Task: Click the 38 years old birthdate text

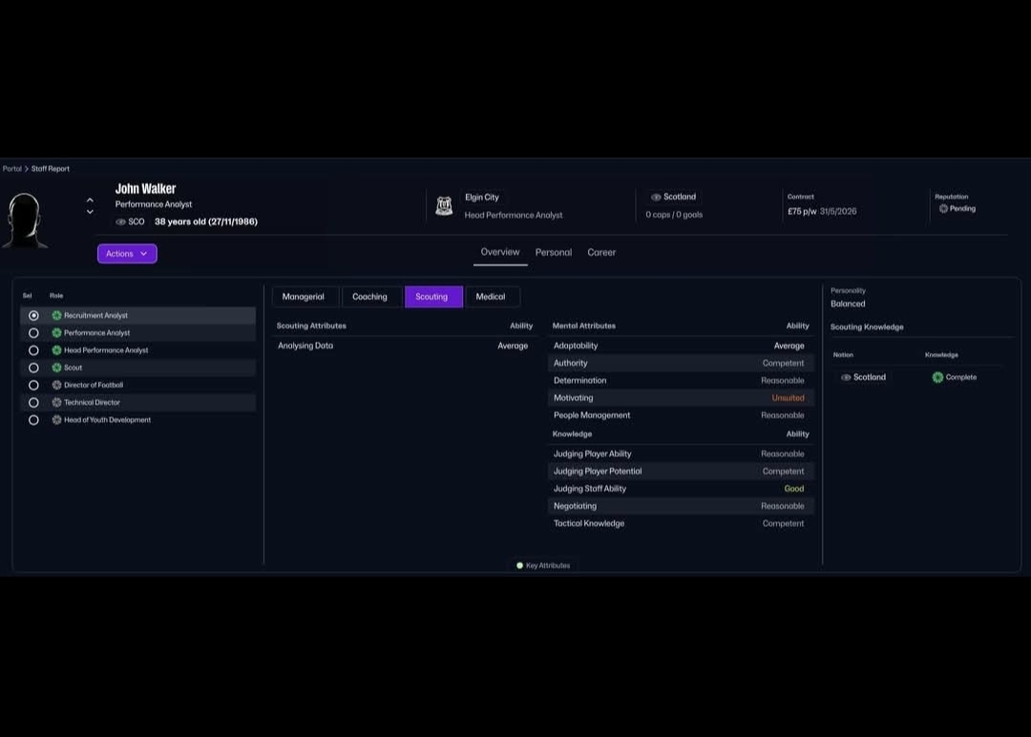Action: pos(206,222)
